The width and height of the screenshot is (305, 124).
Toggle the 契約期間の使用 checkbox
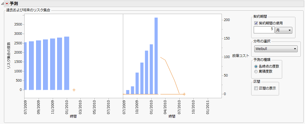[x=256, y=23]
